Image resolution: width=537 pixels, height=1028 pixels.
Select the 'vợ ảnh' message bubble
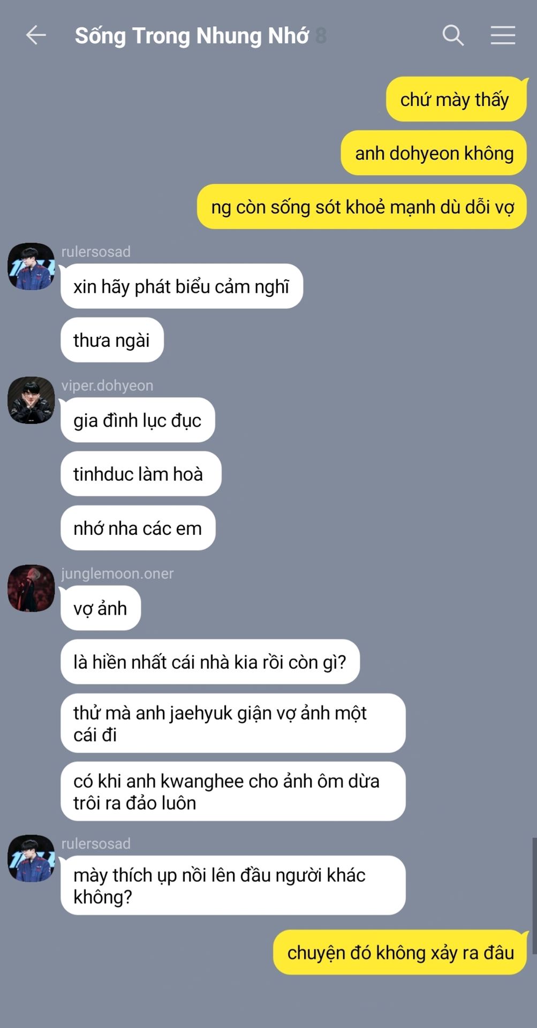pos(101,608)
